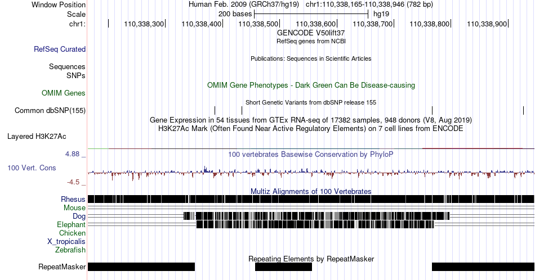
Task: Click the Elephant alignment block
Action: (315, 224)
